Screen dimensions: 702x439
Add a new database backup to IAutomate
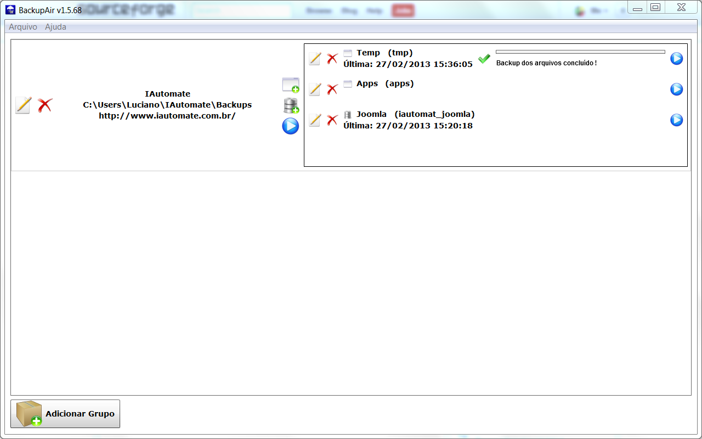tap(291, 105)
